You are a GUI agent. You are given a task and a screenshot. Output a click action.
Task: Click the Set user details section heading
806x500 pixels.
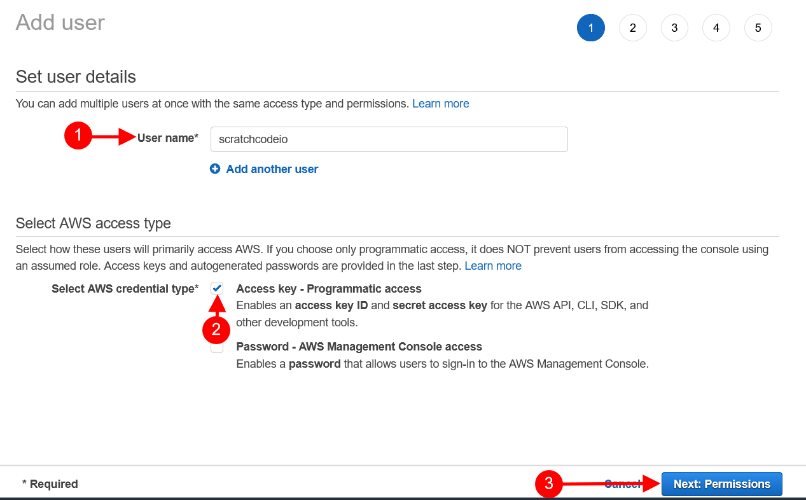tap(75, 76)
